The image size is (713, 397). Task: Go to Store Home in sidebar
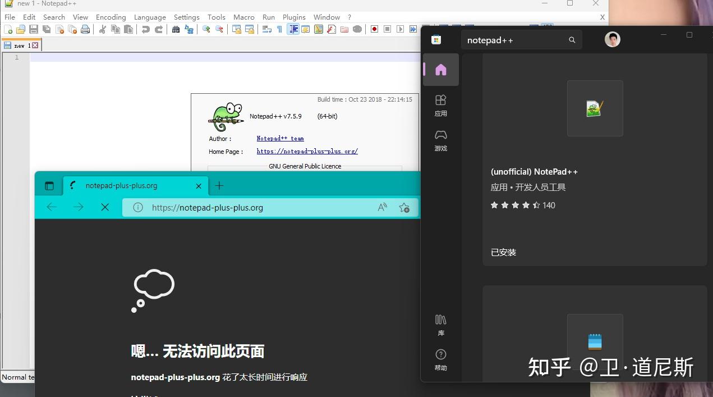coord(441,70)
